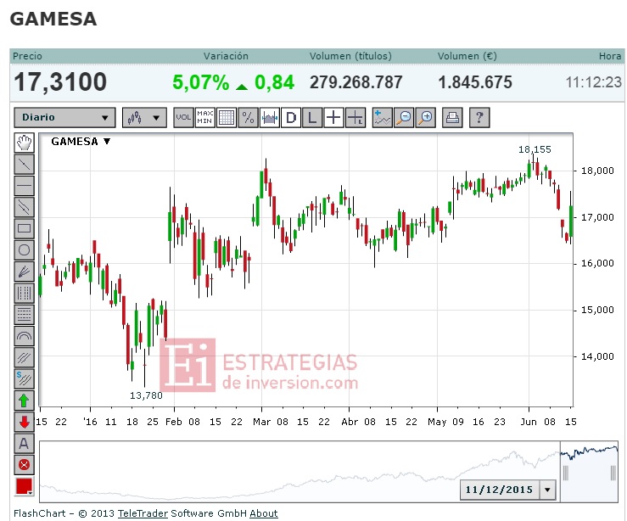Screen dimensions: 627x521
Task: Toggle the crosshair with legend button
Action: click(x=355, y=118)
